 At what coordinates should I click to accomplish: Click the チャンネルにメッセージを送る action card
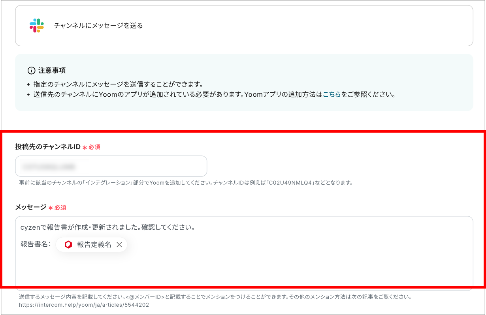coord(244,26)
